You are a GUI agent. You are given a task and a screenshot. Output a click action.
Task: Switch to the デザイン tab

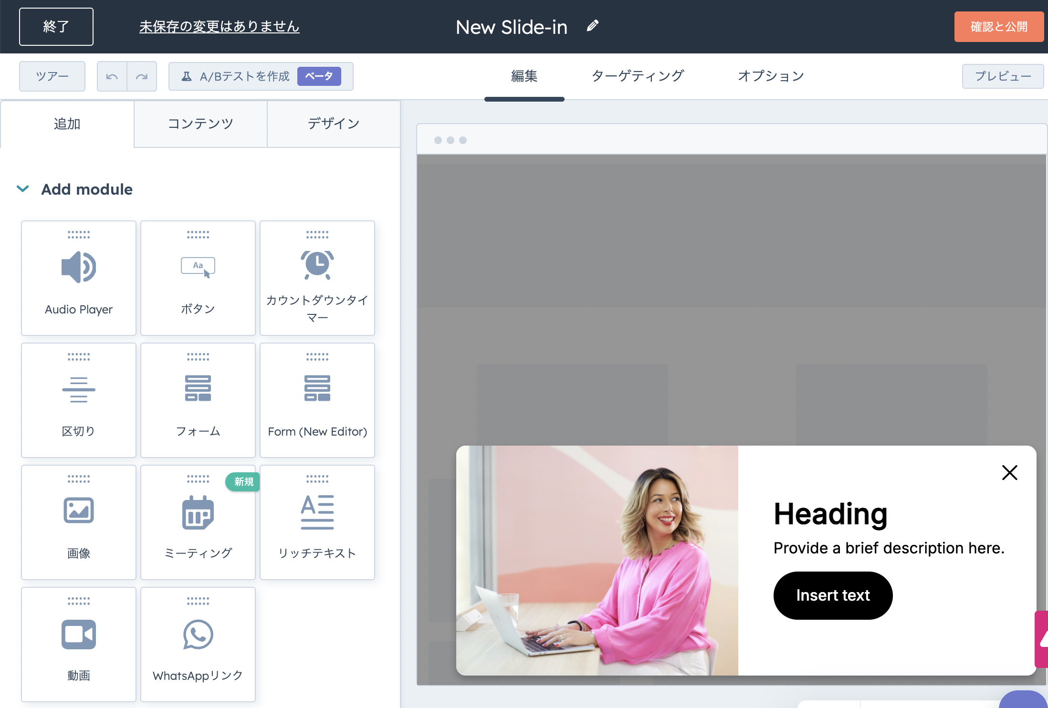(x=334, y=124)
